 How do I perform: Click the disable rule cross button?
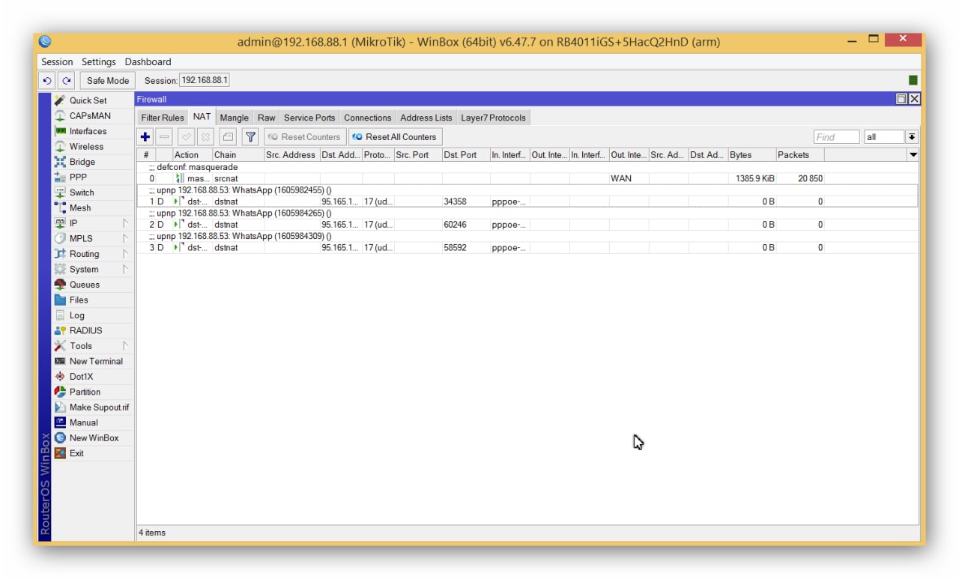205,137
